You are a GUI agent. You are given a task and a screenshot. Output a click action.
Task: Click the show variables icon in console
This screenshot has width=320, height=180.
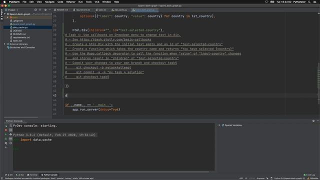10,139
